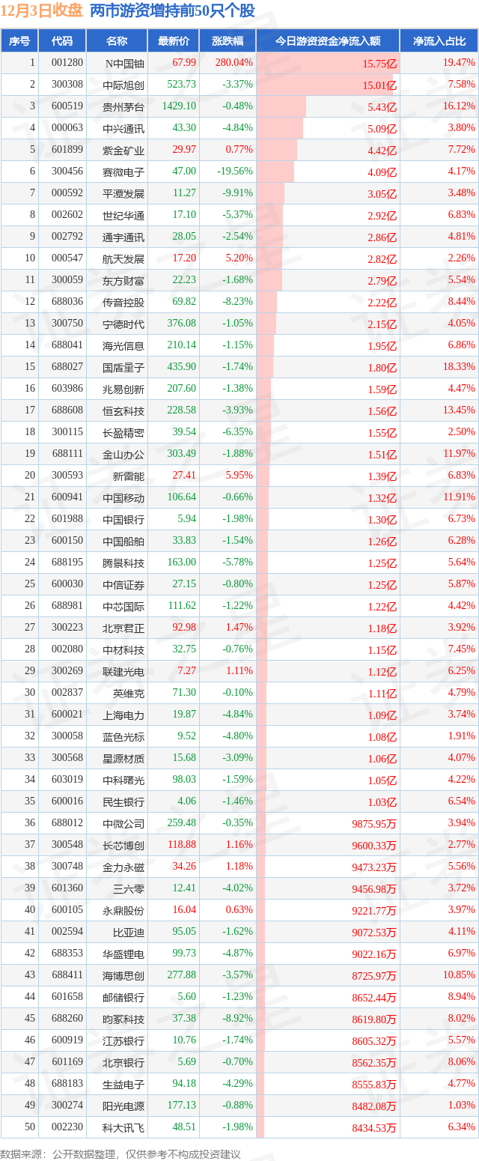Click the 最新价 column header
This screenshot has width=479, height=1161.
[x=174, y=41]
